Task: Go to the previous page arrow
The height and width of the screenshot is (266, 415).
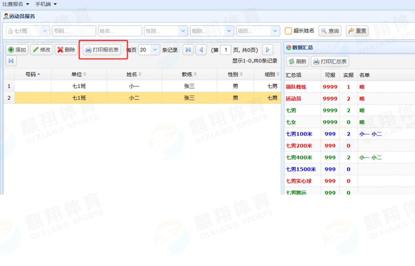Action: point(201,50)
